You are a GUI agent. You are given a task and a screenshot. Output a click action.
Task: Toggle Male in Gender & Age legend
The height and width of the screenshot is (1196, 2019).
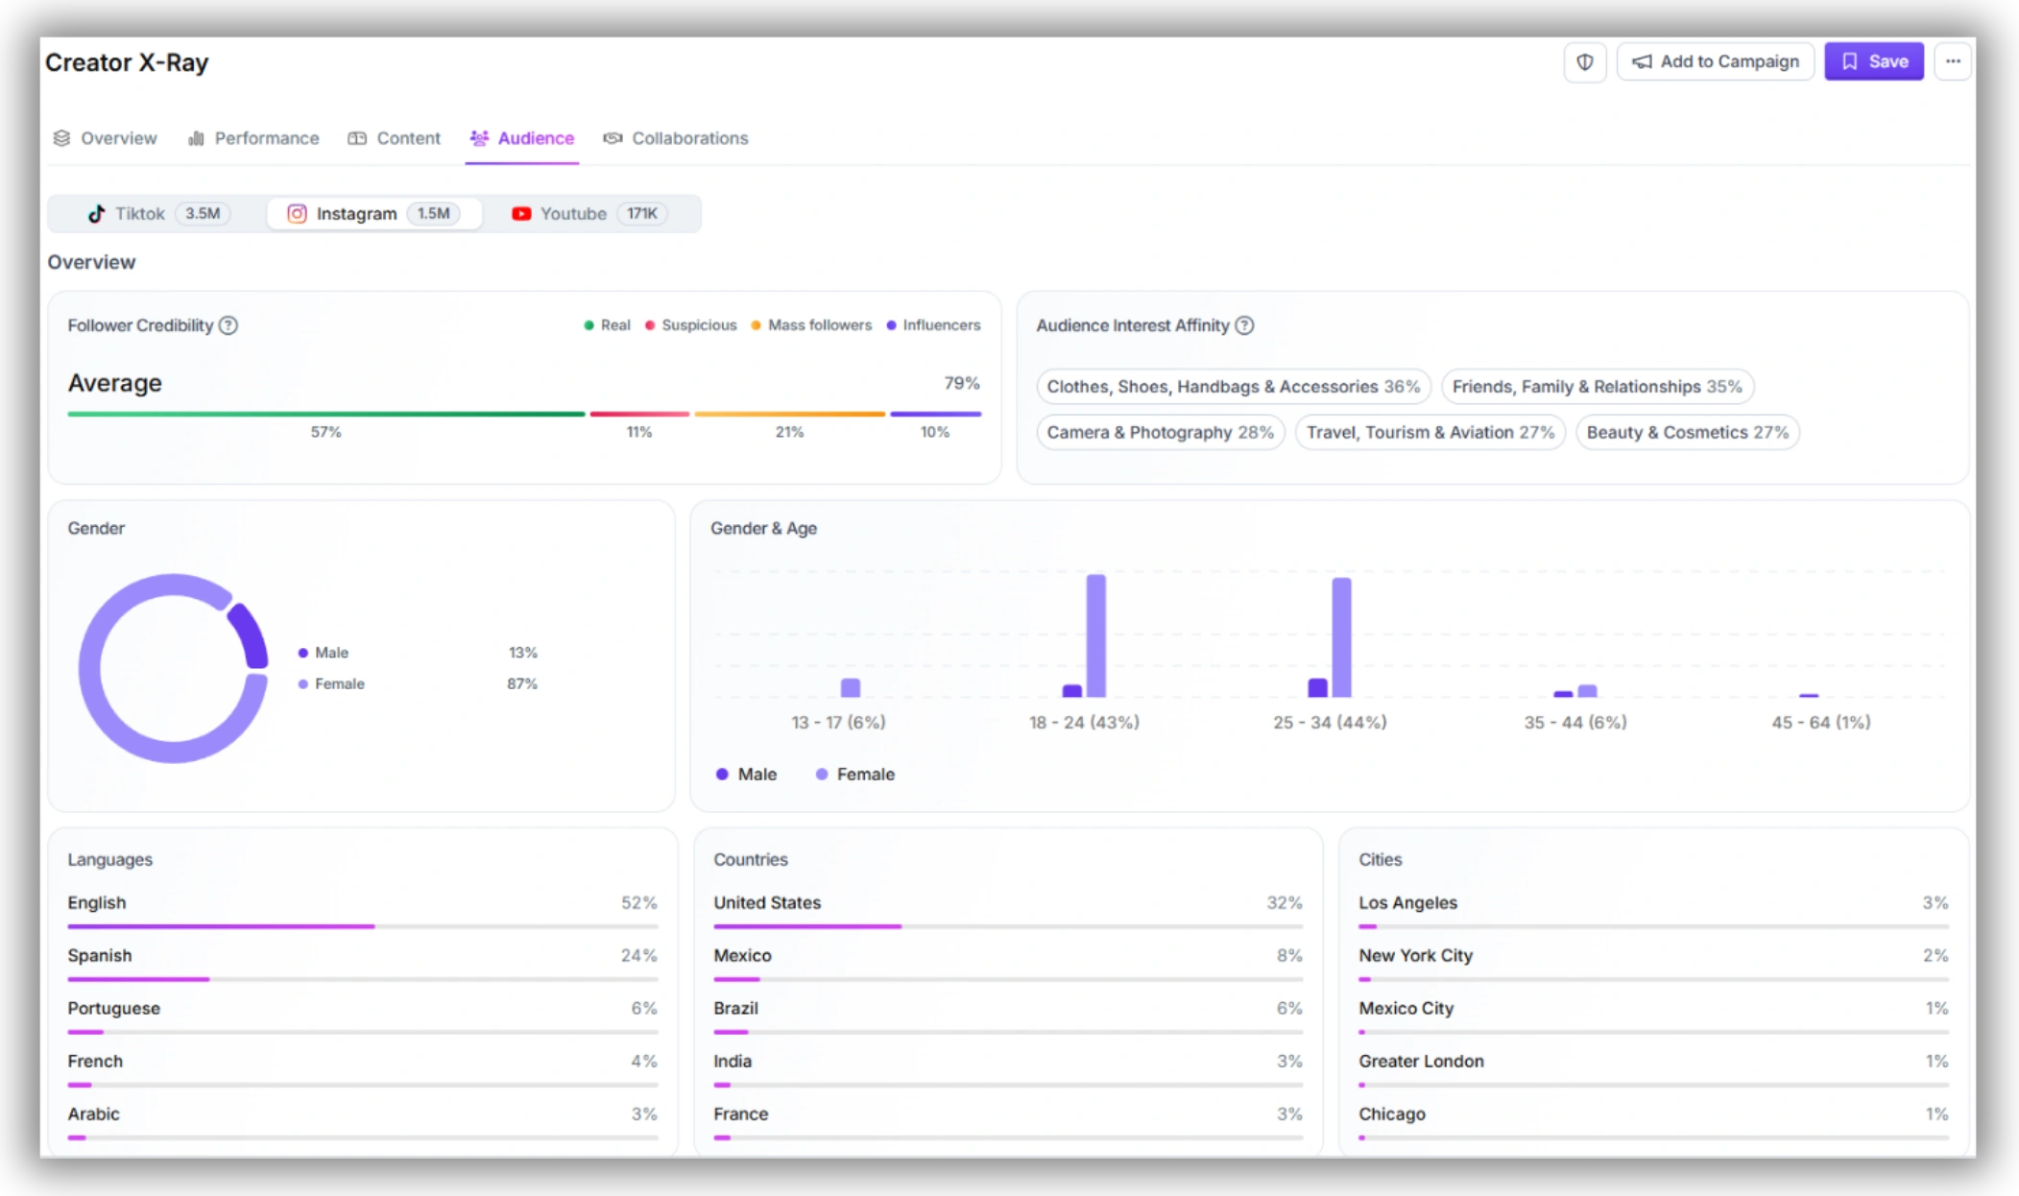[746, 774]
